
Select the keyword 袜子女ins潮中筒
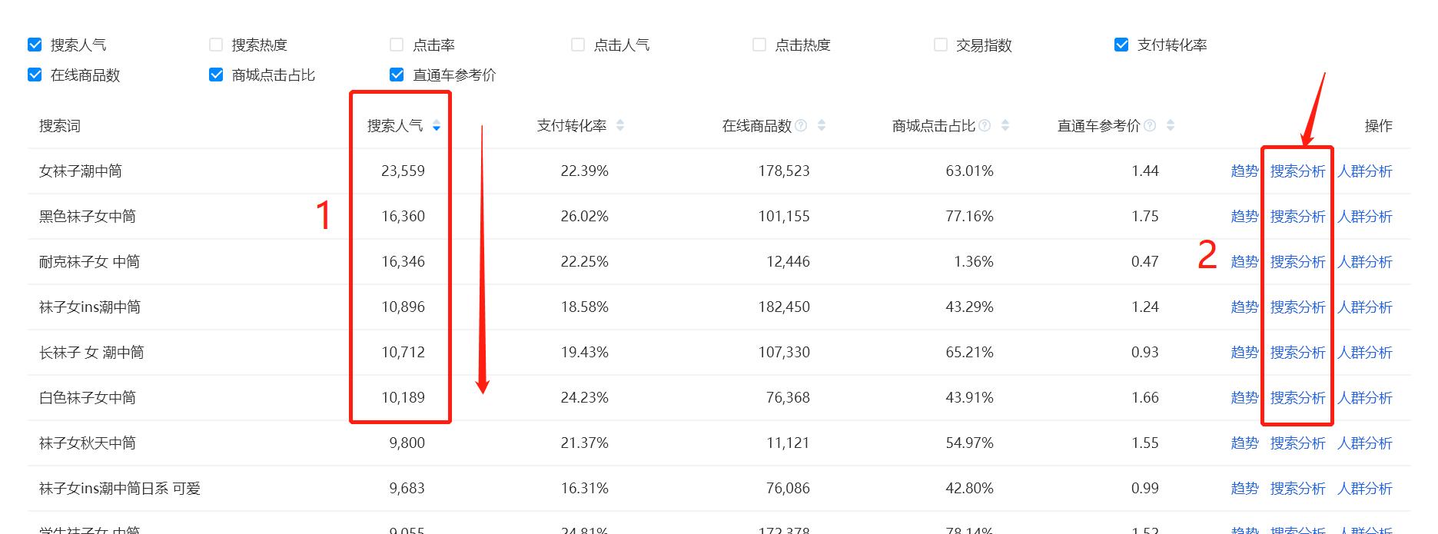point(90,307)
